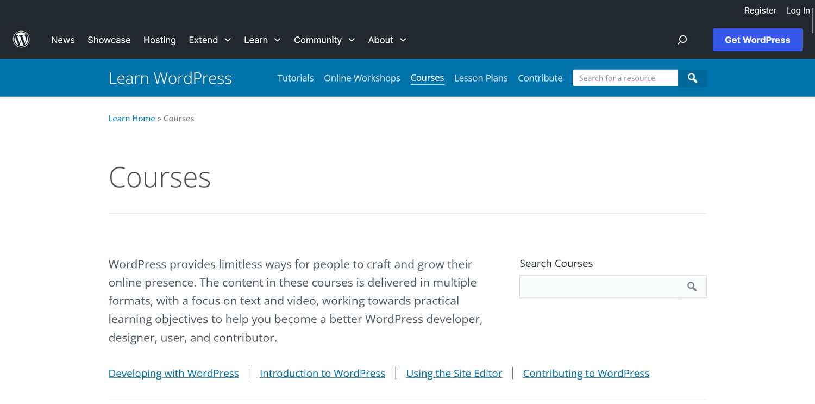Select the Hosting menu item
This screenshot has width=815, height=404.
click(x=160, y=40)
